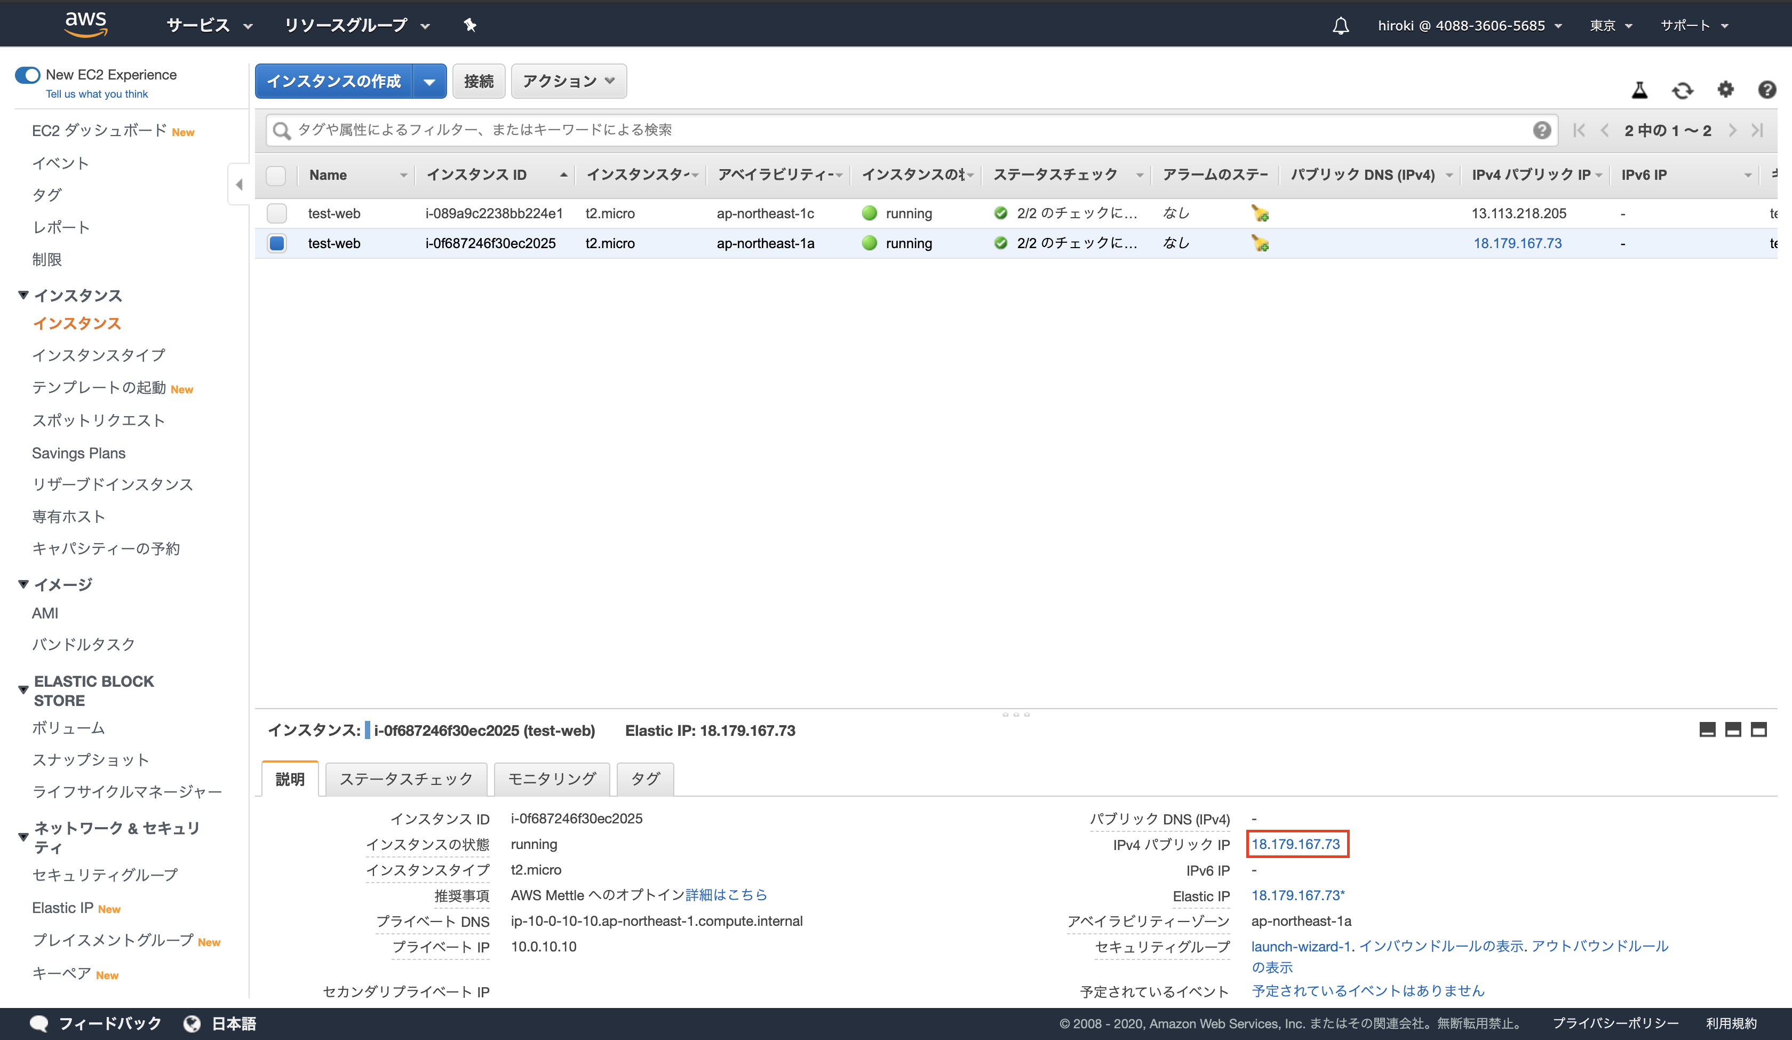This screenshot has height=1040, width=1792.
Task: Open the アクション dropdown
Action: click(x=568, y=81)
